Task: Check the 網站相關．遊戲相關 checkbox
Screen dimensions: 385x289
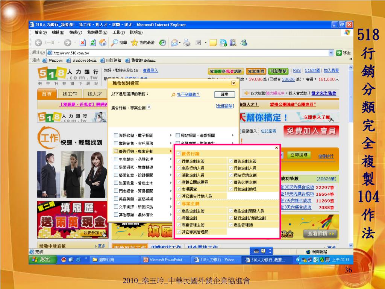Action: [x=178, y=135]
